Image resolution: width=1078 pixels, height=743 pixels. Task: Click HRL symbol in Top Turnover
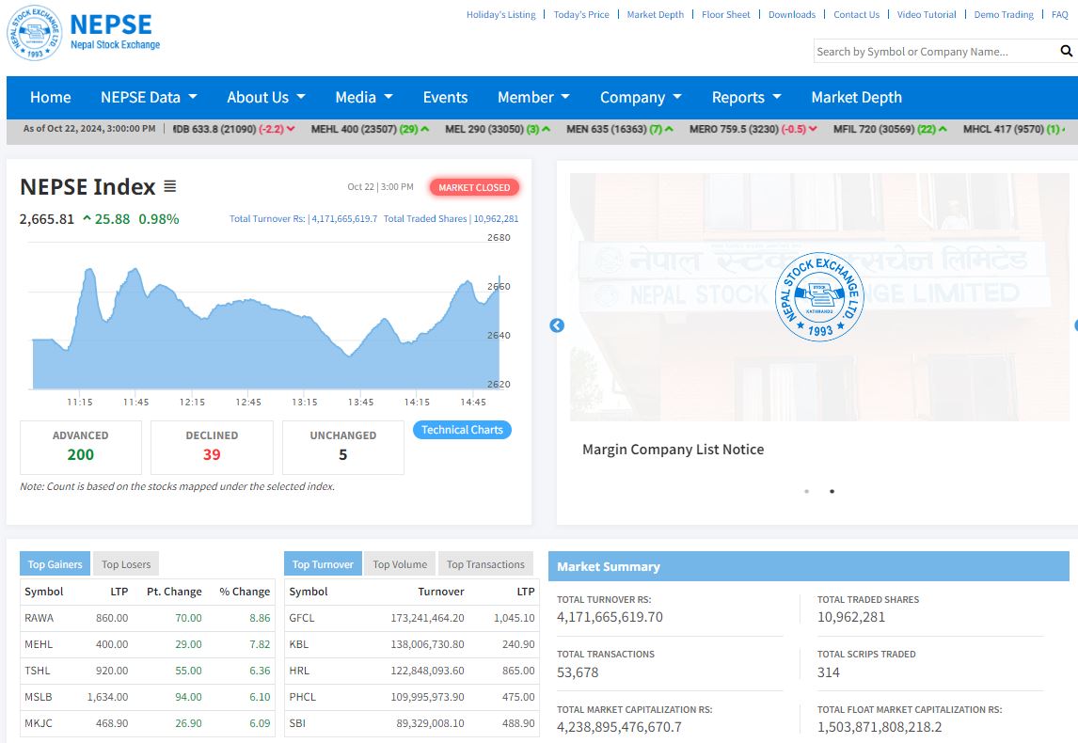[x=299, y=671]
